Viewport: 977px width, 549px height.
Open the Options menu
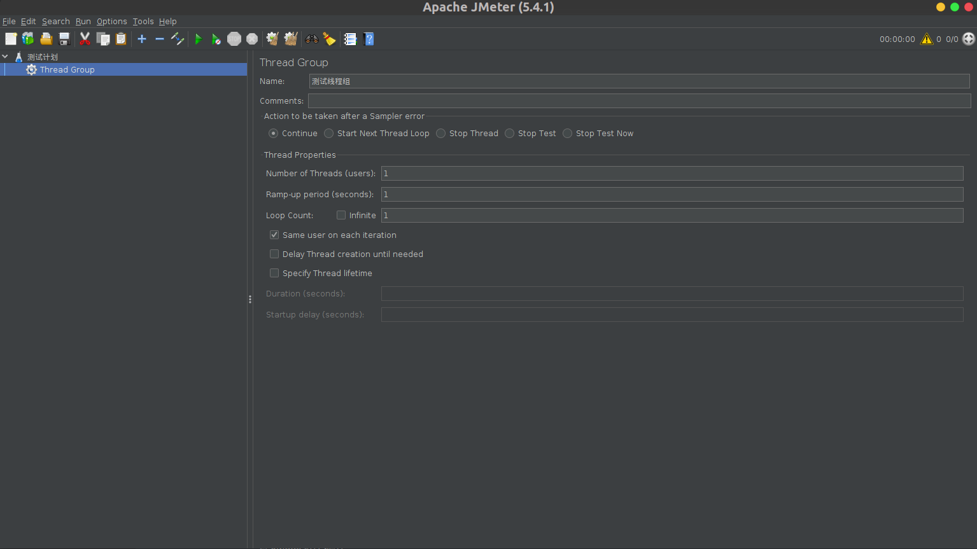112,21
